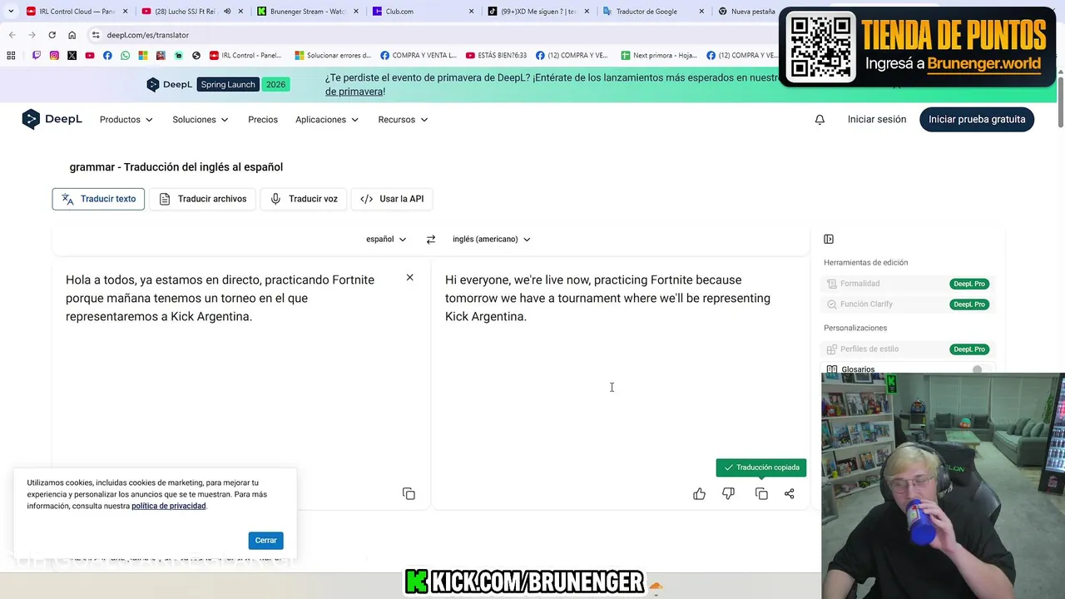Open Solucionar errores bookmark
The height and width of the screenshot is (599, 1065).
tap(332, 56)
